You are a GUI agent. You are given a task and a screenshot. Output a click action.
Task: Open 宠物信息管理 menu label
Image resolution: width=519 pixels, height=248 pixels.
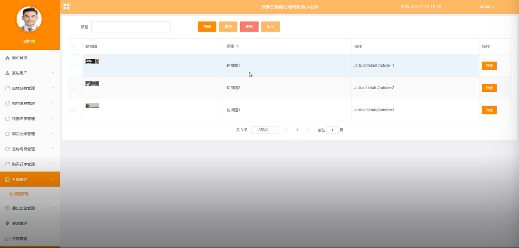click(23, 103)
